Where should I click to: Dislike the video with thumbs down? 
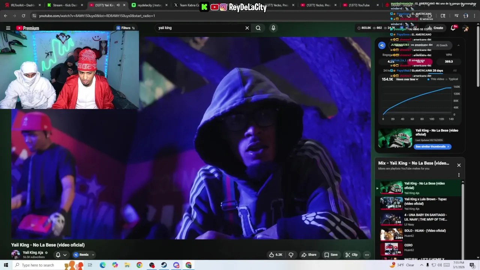coord(291,255)
